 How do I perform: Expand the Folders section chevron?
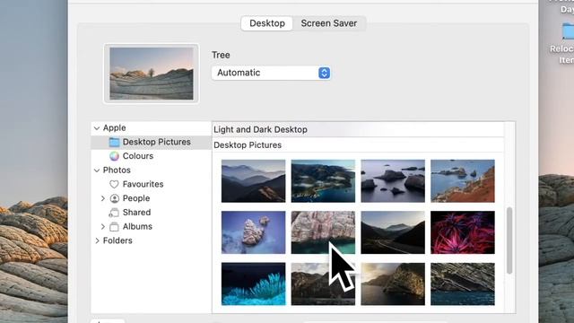click(x=97, y=240)
